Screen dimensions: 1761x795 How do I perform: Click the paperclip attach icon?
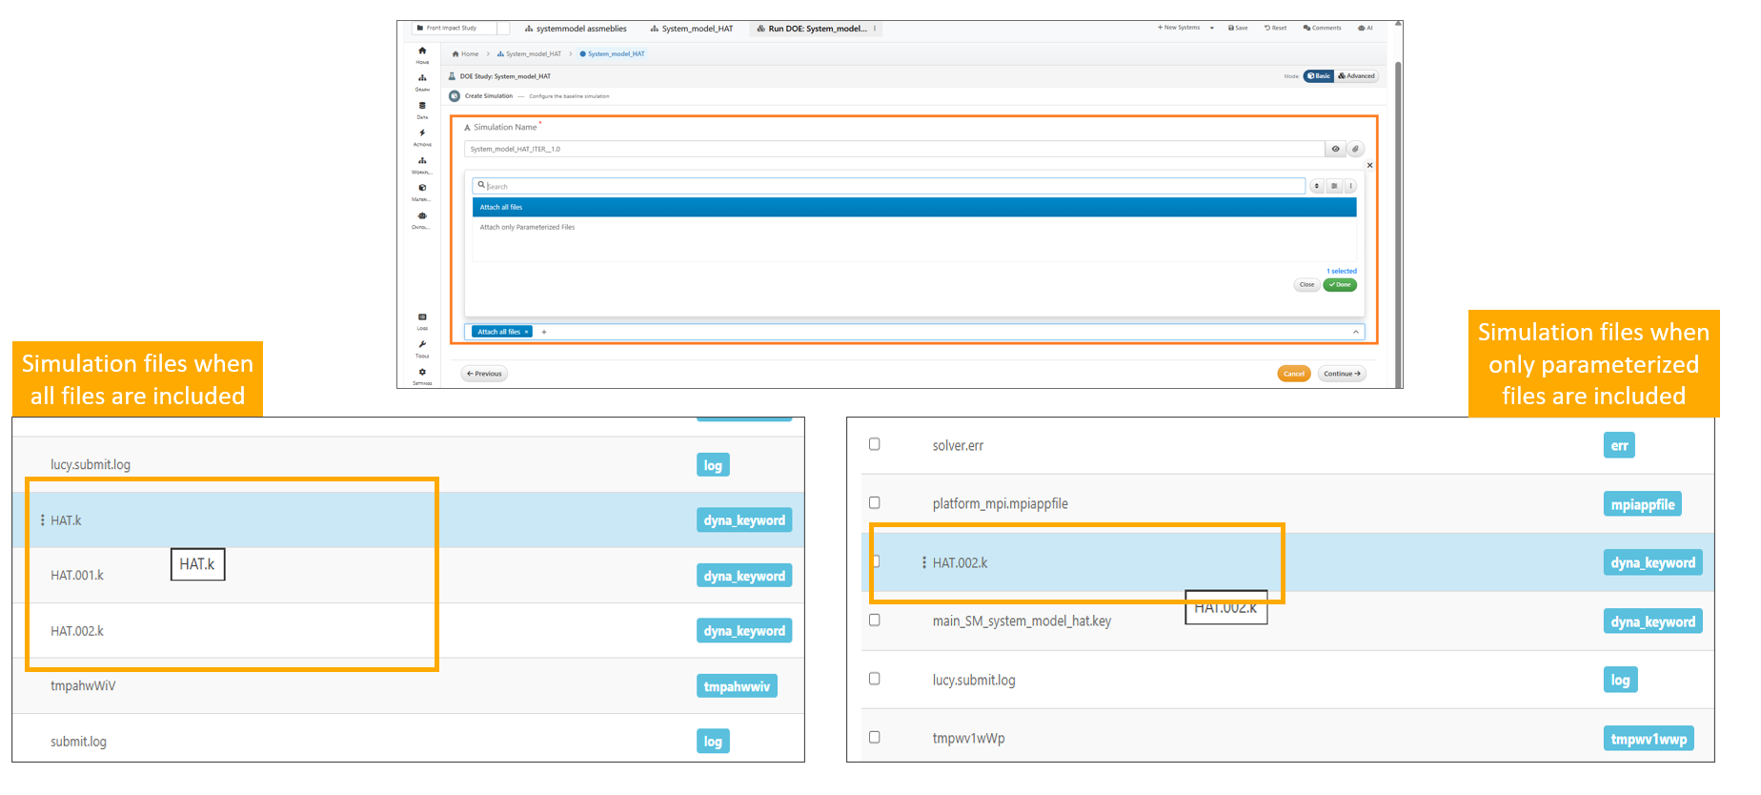click(x=1355, y=149)
